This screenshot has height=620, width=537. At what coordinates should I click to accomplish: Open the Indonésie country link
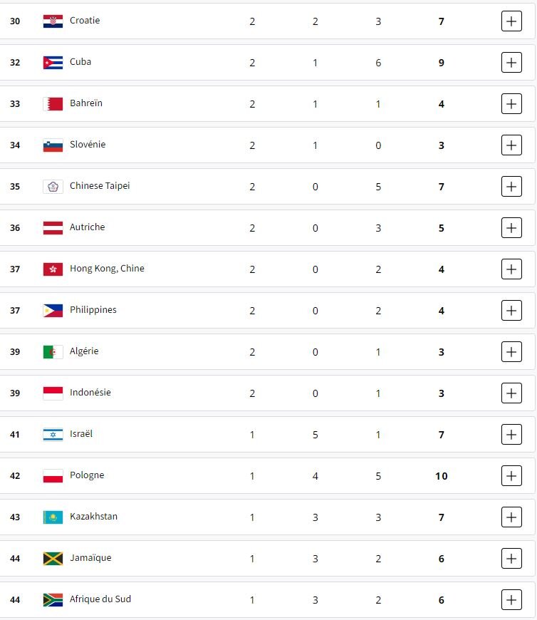pos(90,393)
